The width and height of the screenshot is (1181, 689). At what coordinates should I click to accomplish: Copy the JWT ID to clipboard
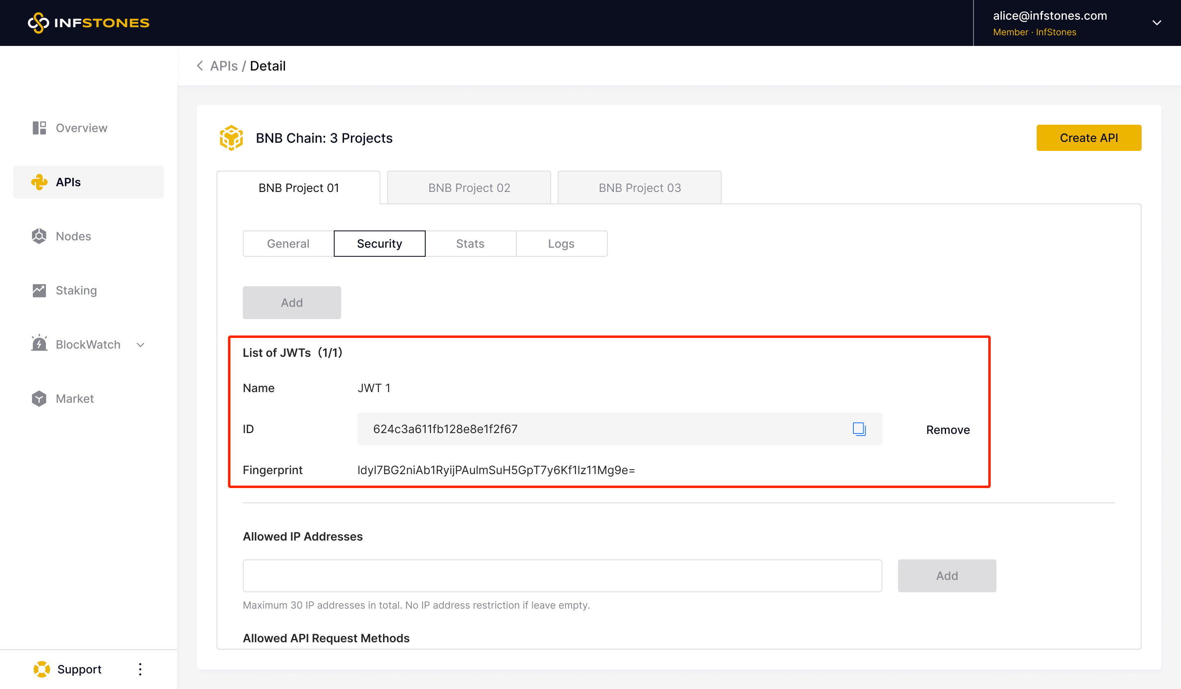[x=859, y=429]
